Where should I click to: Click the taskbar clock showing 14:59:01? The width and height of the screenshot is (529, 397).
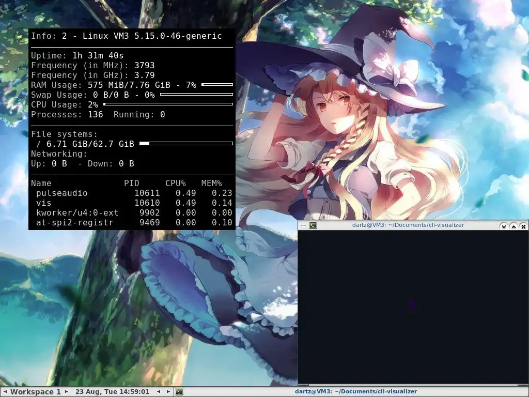112,392
